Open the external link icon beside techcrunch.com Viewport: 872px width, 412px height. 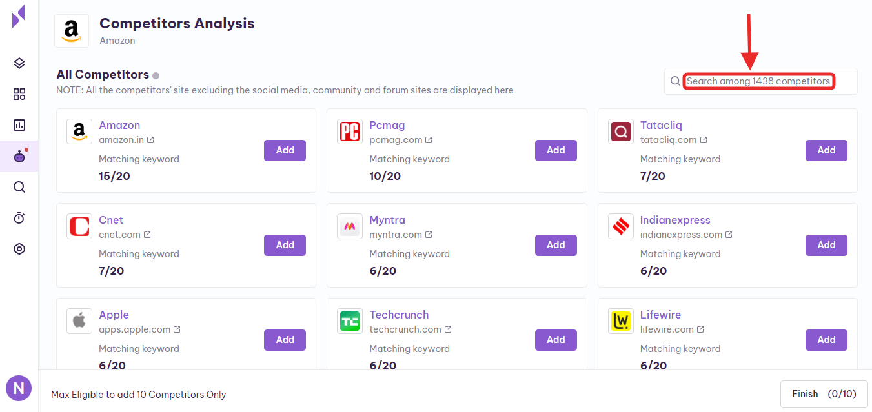(448, 329)
